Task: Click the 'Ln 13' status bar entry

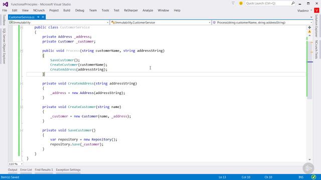Action: [222, 177]
